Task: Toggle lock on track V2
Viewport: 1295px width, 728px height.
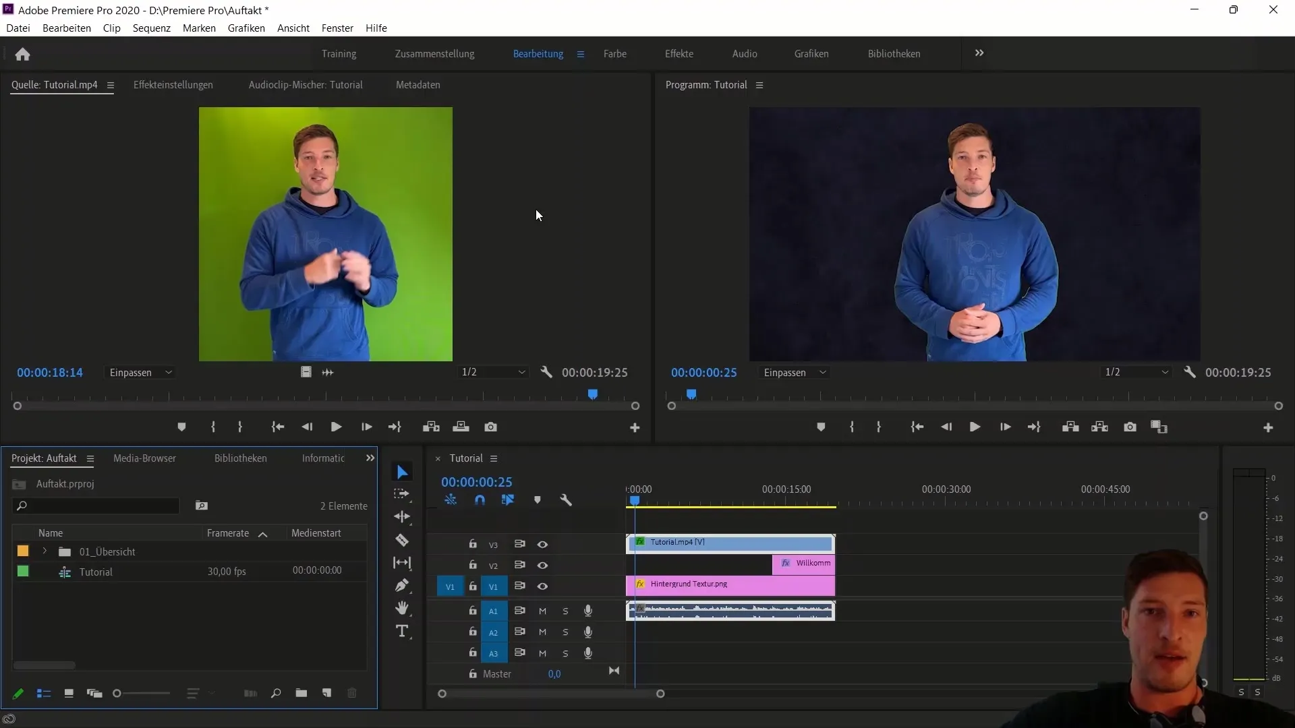Action: pos(473,565)
